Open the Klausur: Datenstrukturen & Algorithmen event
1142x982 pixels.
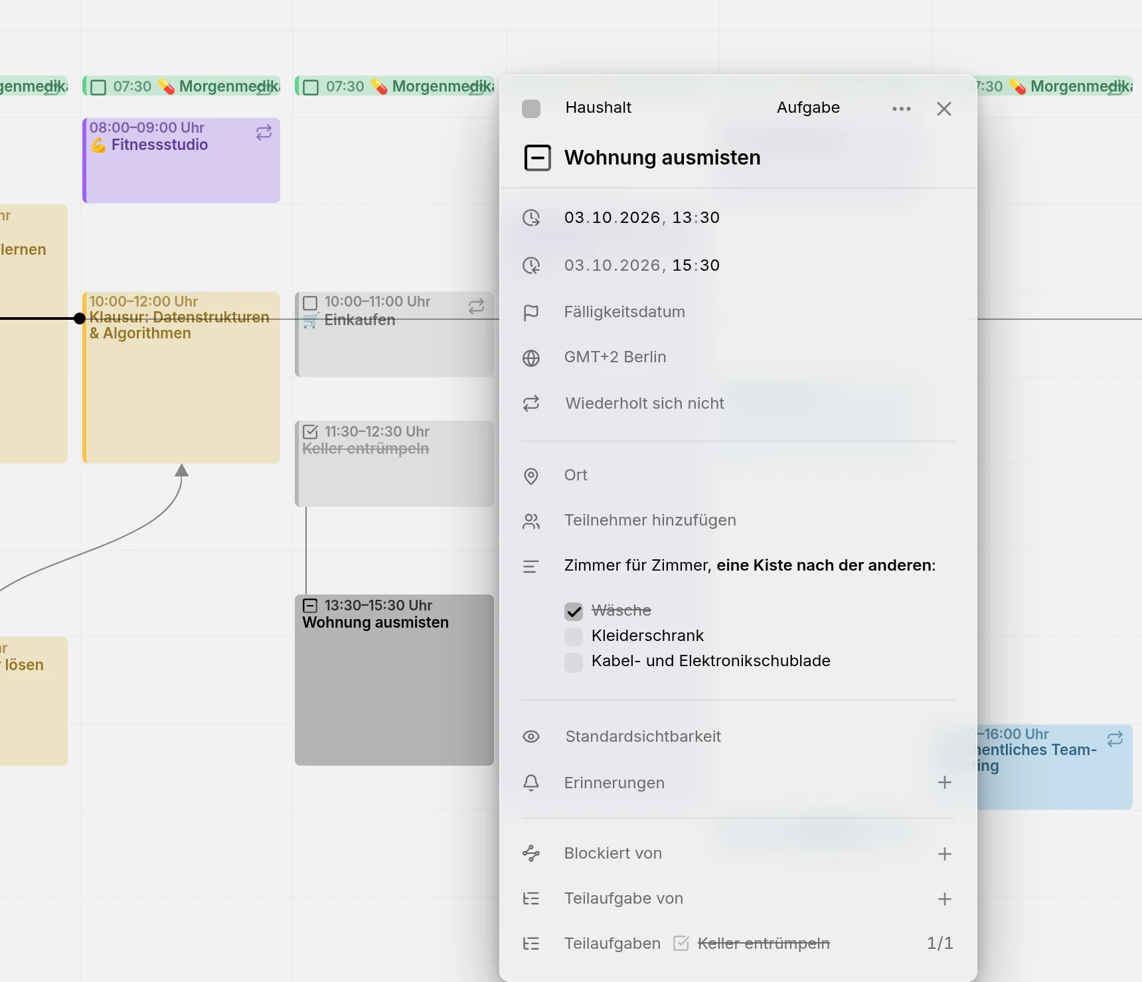click(181, 378)
